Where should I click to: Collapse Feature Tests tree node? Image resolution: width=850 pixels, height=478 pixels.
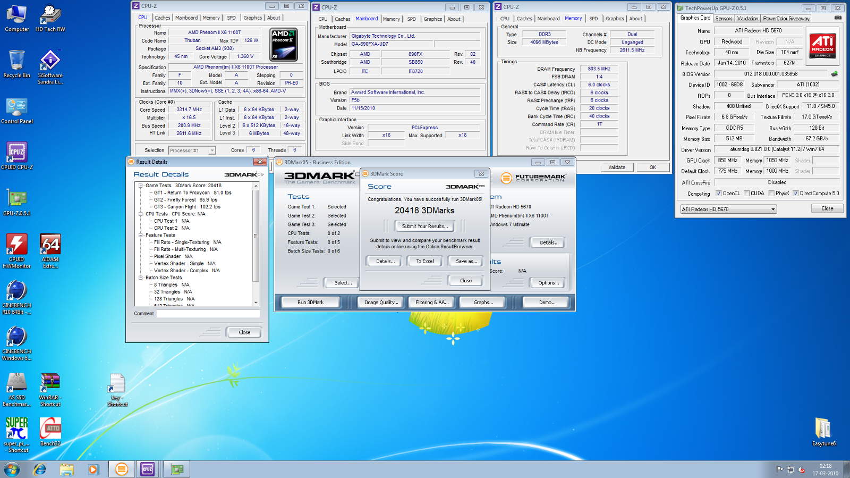tap(141, 235)
